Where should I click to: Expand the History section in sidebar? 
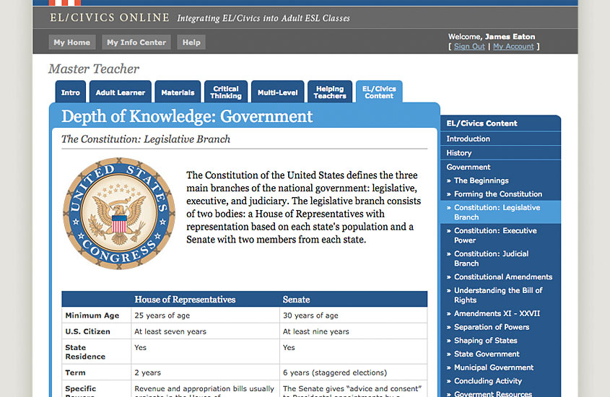[x=459, y=153]
